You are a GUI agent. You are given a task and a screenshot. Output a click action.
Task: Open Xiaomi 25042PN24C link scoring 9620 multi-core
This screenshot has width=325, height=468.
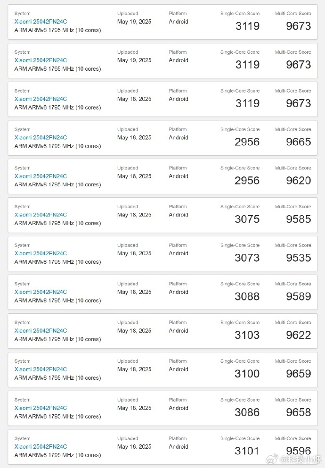click(x=41, y=176)
